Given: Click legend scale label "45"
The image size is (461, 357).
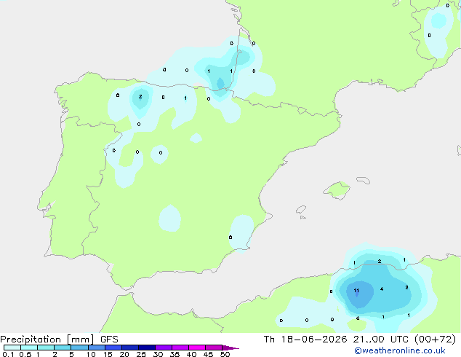Looking at the screenshot, I should tap(208, 354).
